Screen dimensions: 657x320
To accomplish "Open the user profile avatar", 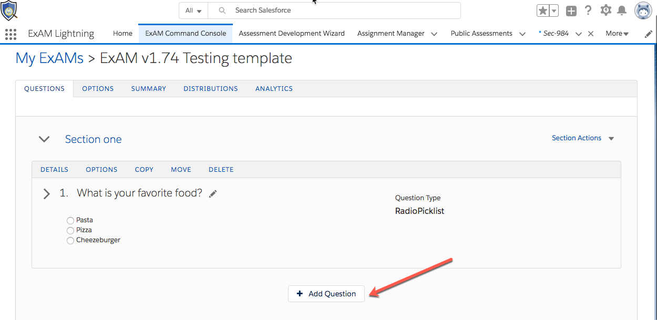I will pos(643,11).
